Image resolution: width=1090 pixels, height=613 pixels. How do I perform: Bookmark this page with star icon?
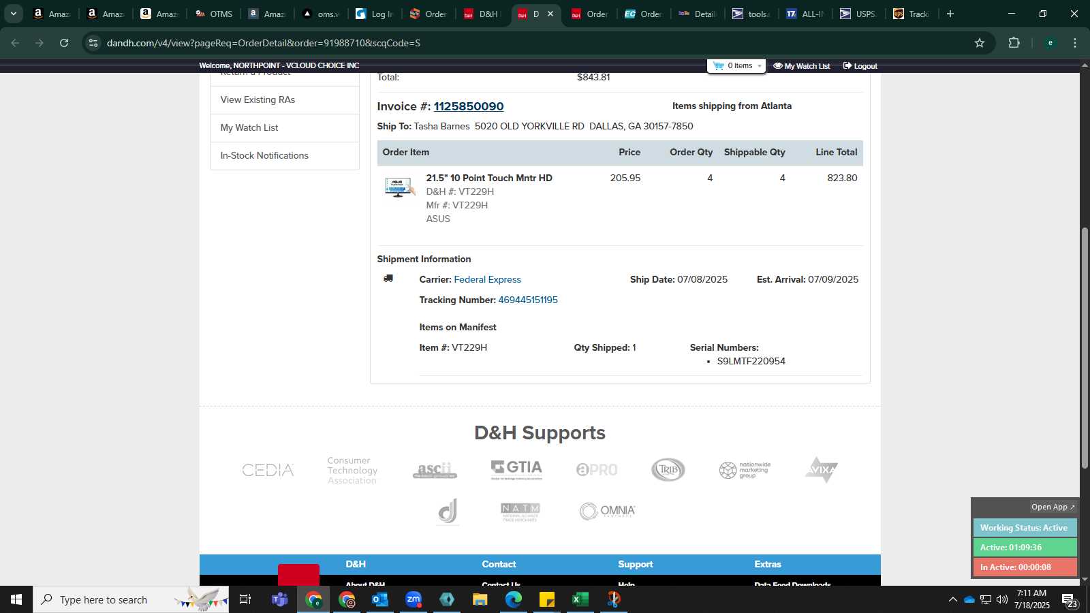[980, 43]
